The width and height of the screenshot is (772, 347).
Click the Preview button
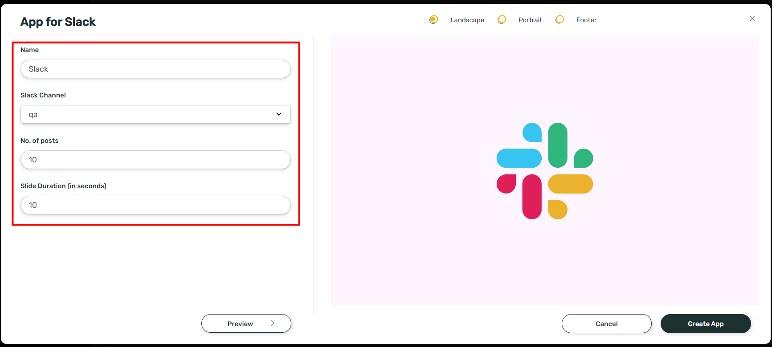246,323
